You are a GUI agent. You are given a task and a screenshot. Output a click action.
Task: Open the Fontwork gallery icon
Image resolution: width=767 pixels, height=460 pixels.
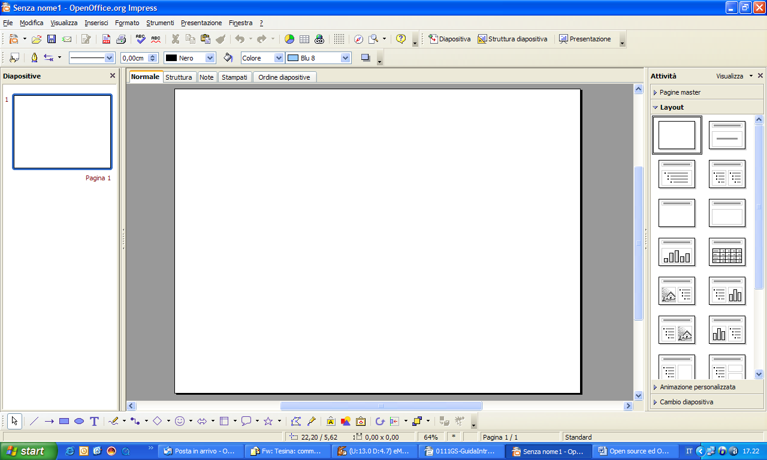click(x=331, y=421)
